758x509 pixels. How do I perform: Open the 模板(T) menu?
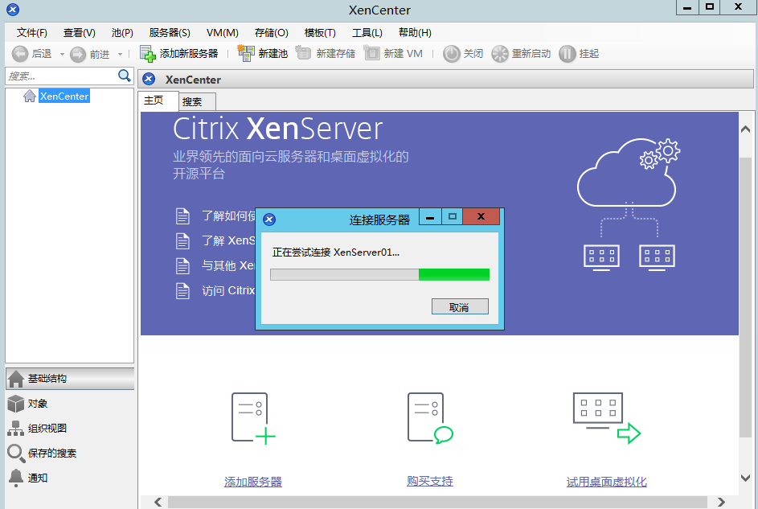pos(320,33)
